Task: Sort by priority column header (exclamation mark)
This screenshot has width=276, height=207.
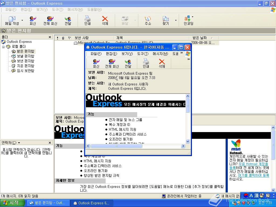Action: pyautogui.click(x=58, y=38)
